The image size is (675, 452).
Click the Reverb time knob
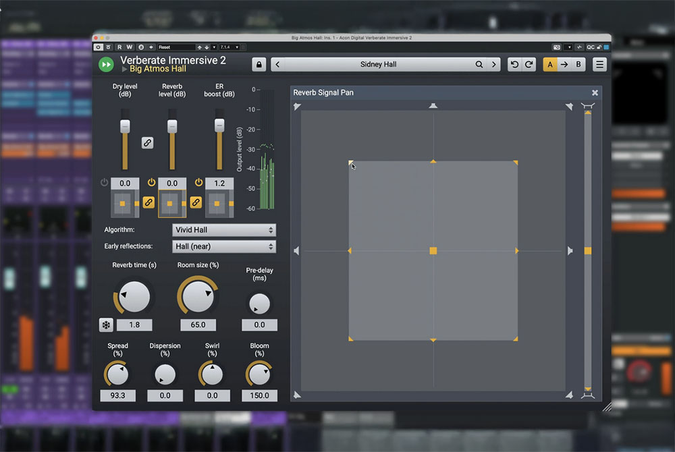click(134, 297)
